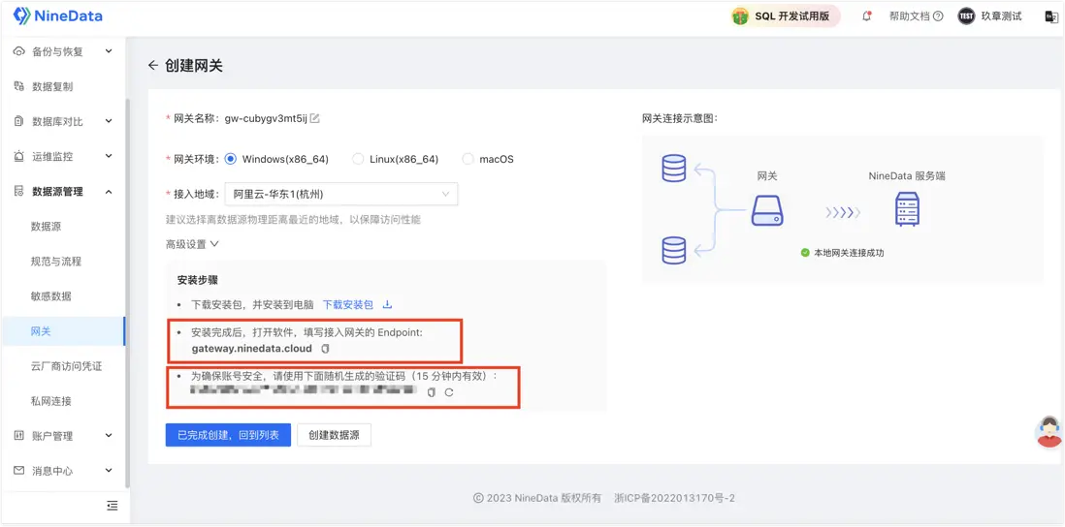Open the 玖章测试 user account menu
This screenshot has height=527, width=1065.
pyautogui.click(x=989, y=16)
